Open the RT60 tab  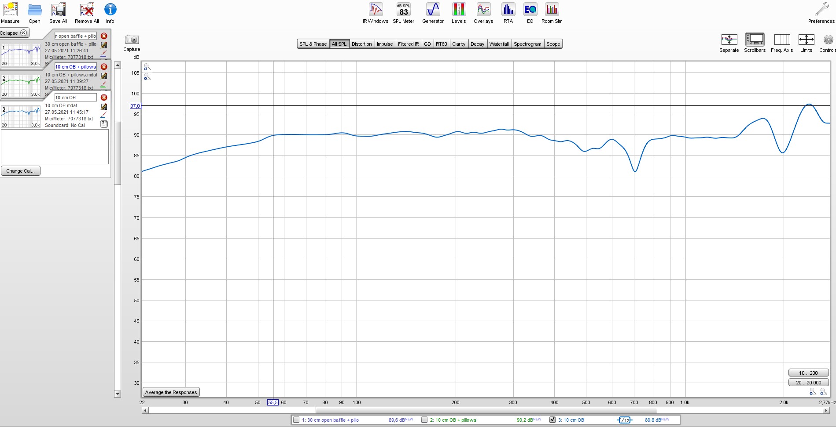point(442,44)
